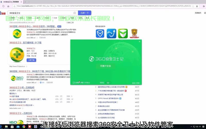
Task: Click the 百度一下 search button
Action: pyautogui.click(x=85, y=13)
